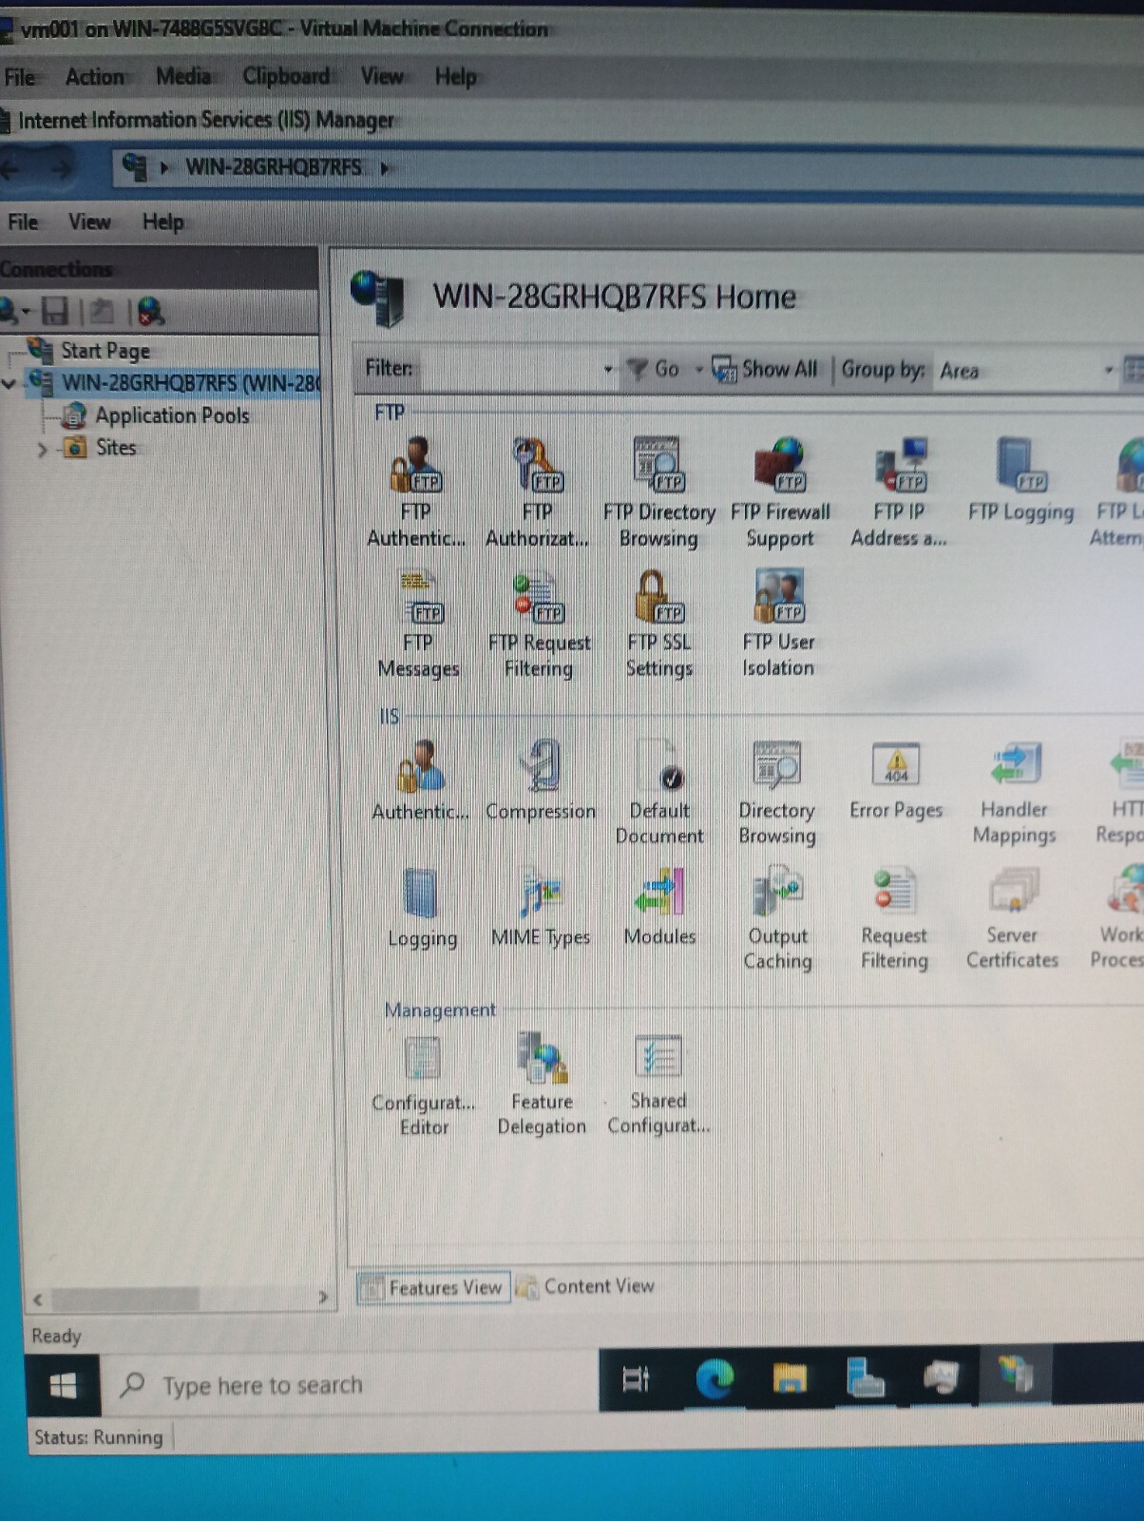This screenshot has height=1521, width=1144.
Task: Click the Save icon in Connections toolbar
Action: [x=55, y=311]
